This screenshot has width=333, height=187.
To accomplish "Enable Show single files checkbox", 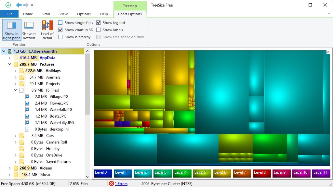I will coord(60,23).
